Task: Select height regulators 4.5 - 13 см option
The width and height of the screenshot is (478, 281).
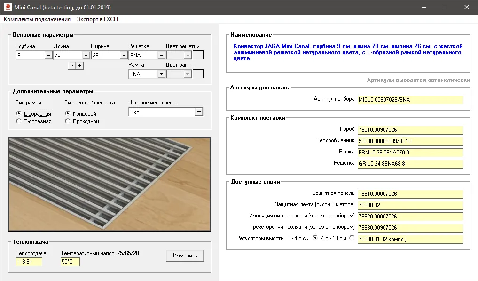Action: pyautogui.click(x=352, y=238)
